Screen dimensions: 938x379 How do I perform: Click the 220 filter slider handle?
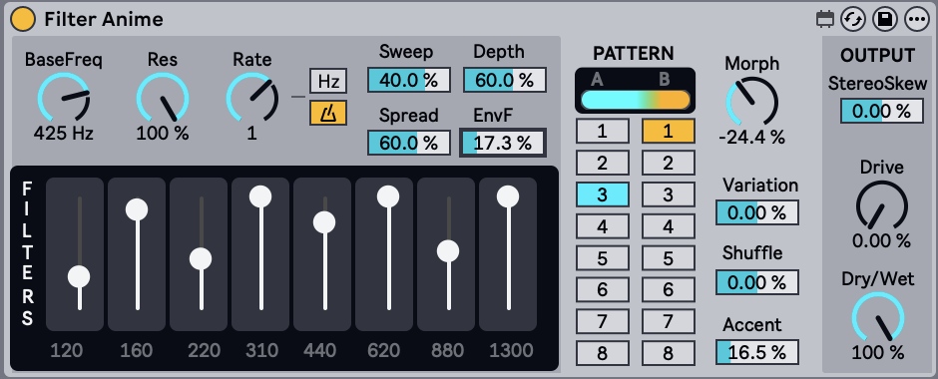pyautogui.click(x=201, y=259)
